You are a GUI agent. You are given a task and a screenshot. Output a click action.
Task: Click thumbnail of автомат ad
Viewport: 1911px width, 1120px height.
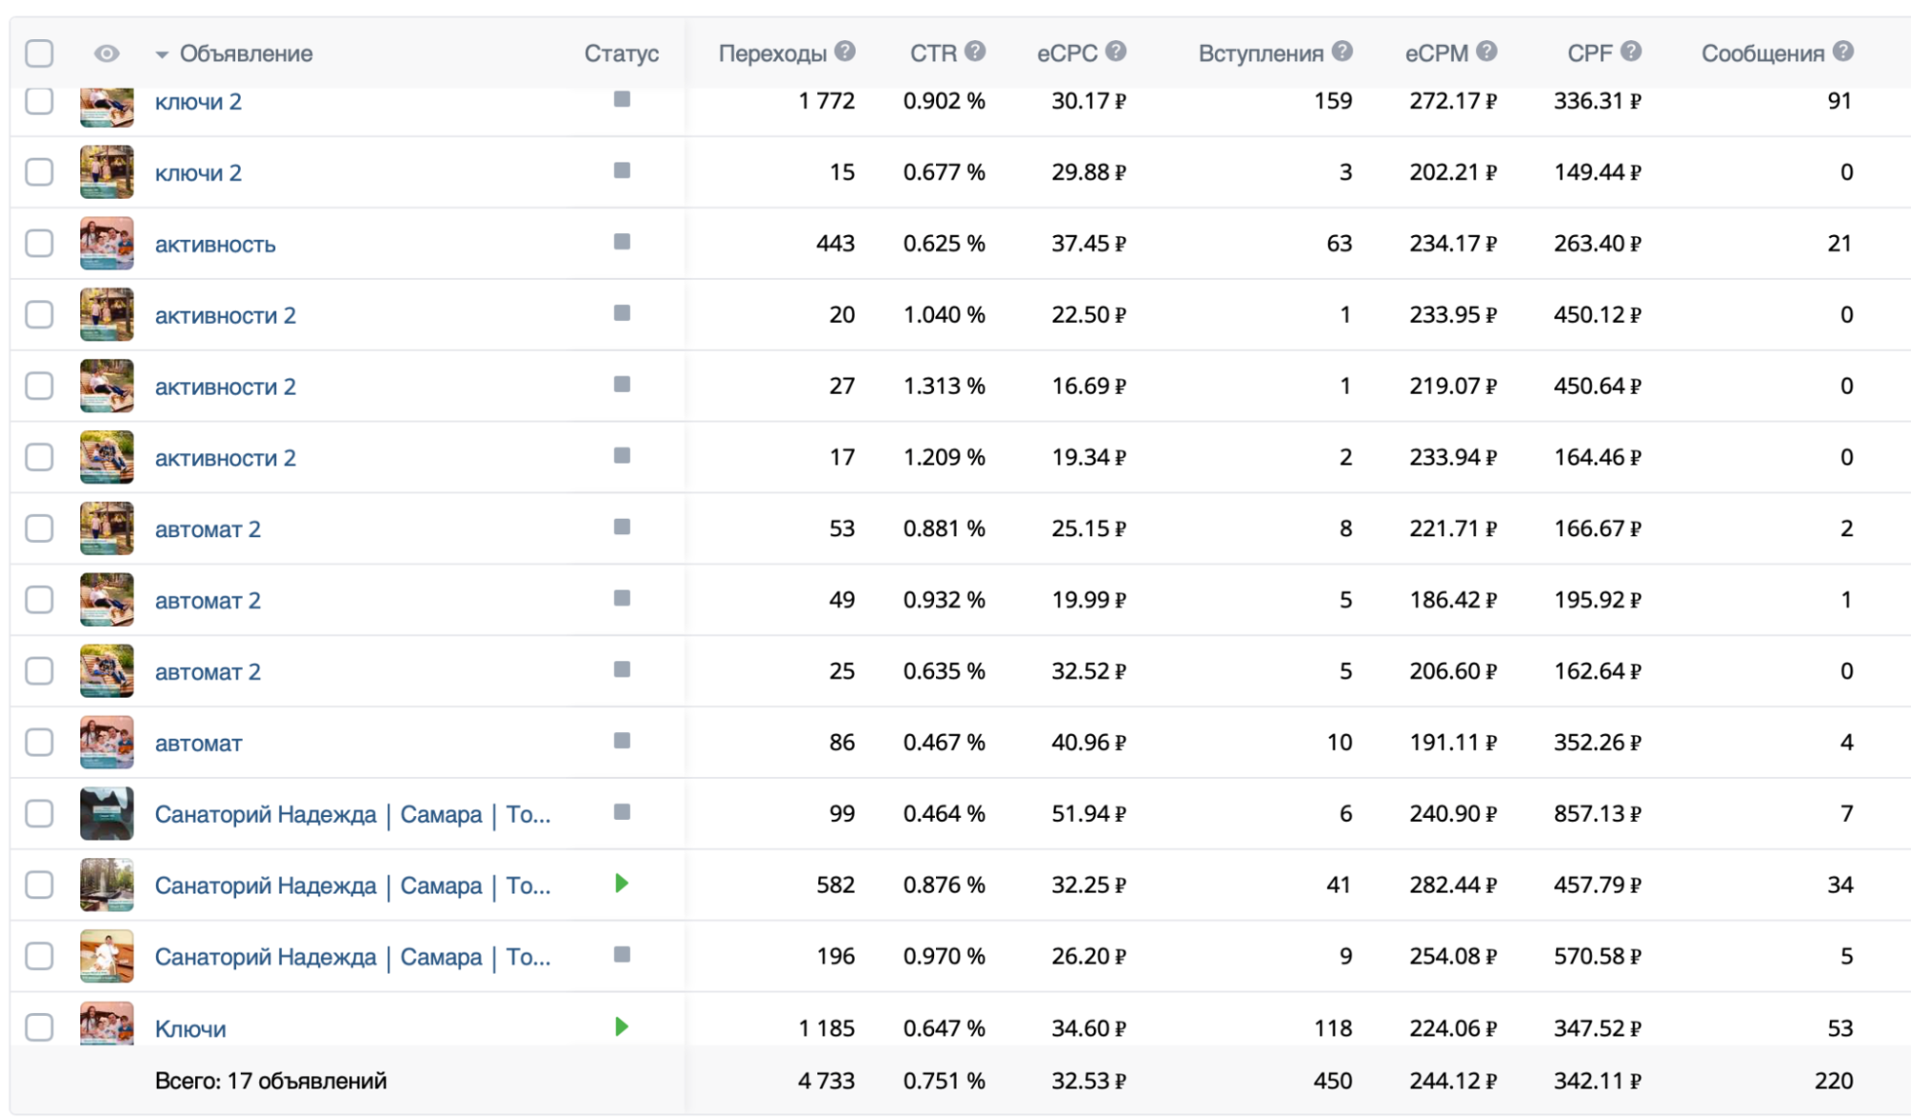[107, 743]
